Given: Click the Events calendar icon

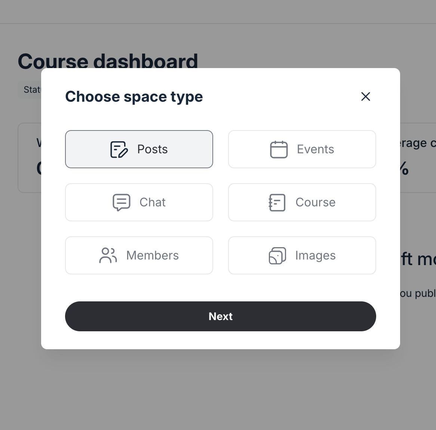Looking at the screenshot, I should 278,149.
